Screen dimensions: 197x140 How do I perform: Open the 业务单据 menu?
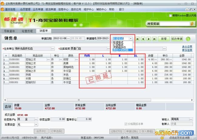coord(38,9)
